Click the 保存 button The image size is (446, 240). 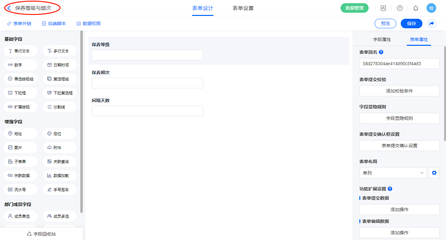pos(411,24)
